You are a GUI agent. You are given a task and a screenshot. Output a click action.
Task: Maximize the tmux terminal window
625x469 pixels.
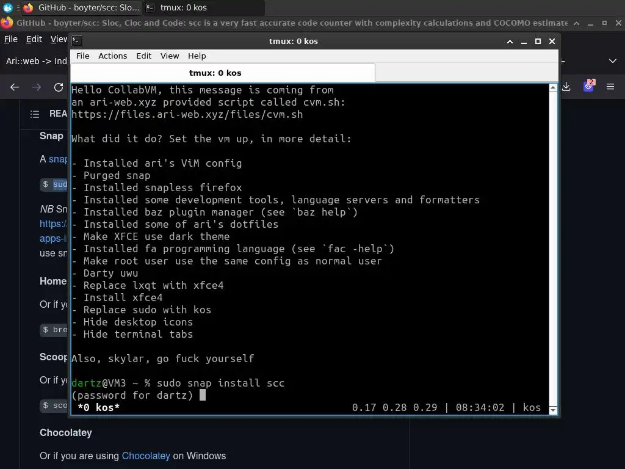(538, 41)
